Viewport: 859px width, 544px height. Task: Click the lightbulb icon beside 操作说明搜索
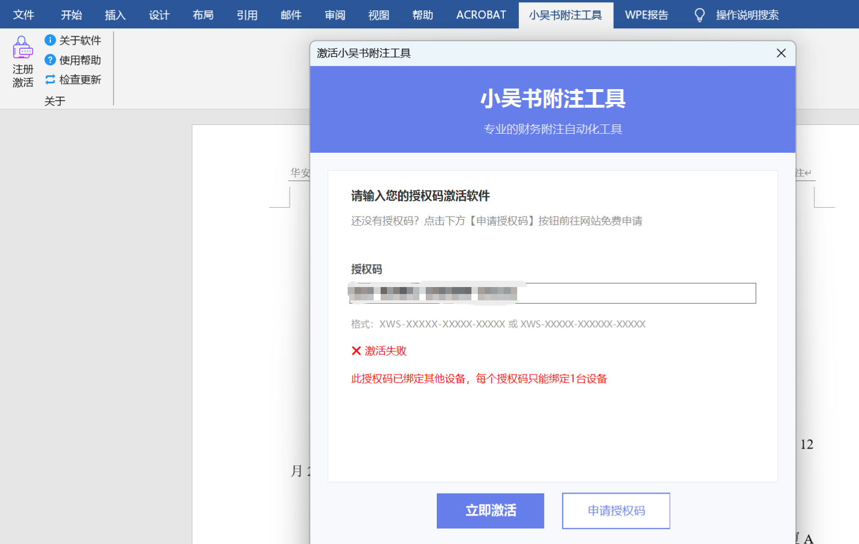point(699,15)
